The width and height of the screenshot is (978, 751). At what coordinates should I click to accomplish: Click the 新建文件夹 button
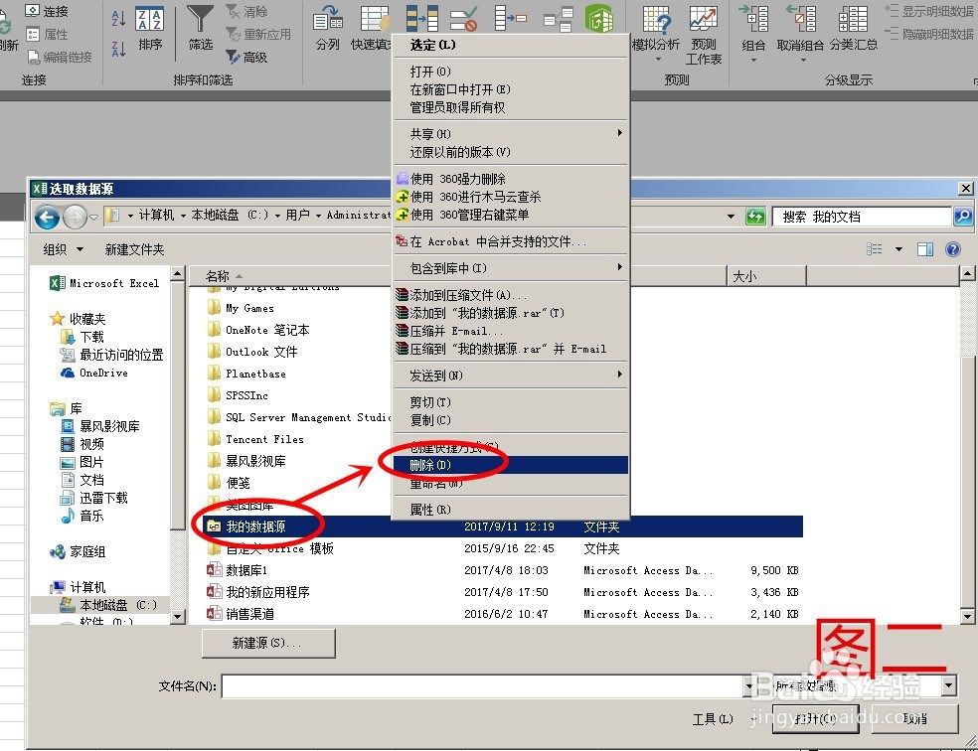point(135,249)
